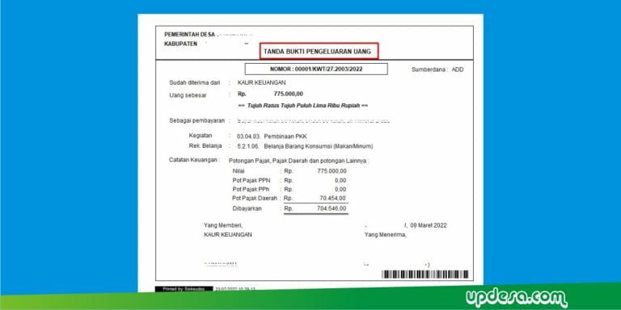
Task: Click the Sumberdana ADD label
Action: [437, 69]
